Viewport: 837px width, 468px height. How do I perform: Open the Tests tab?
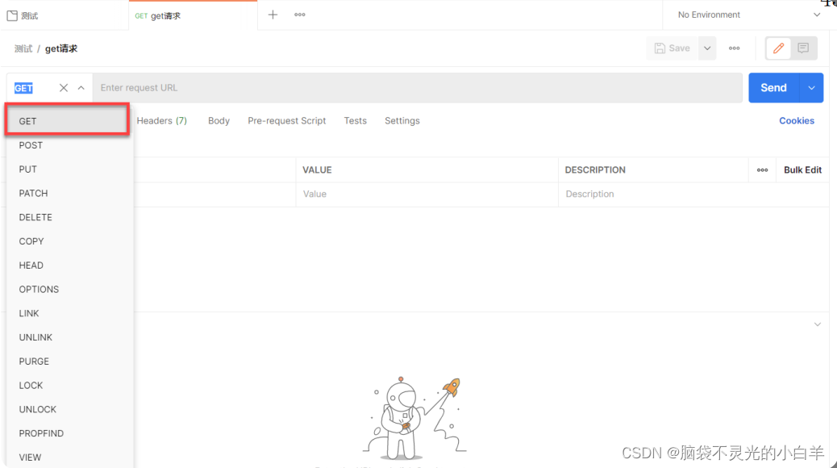[x=355, y=121]
